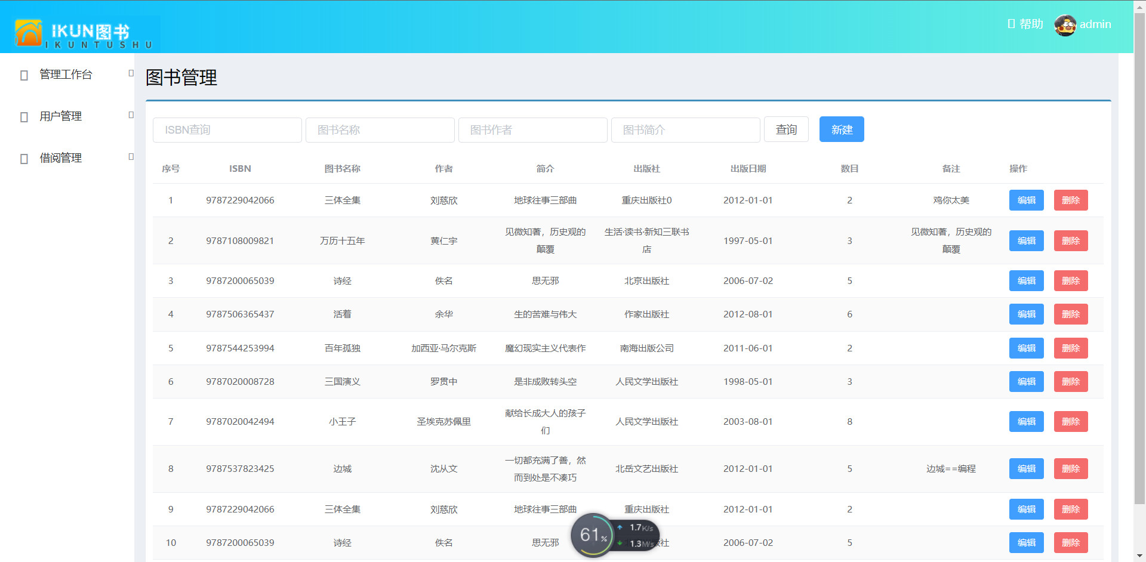Edit the 百年孤独 row
Screen dimensions: 1146x562
click(x=1026, y=348)
